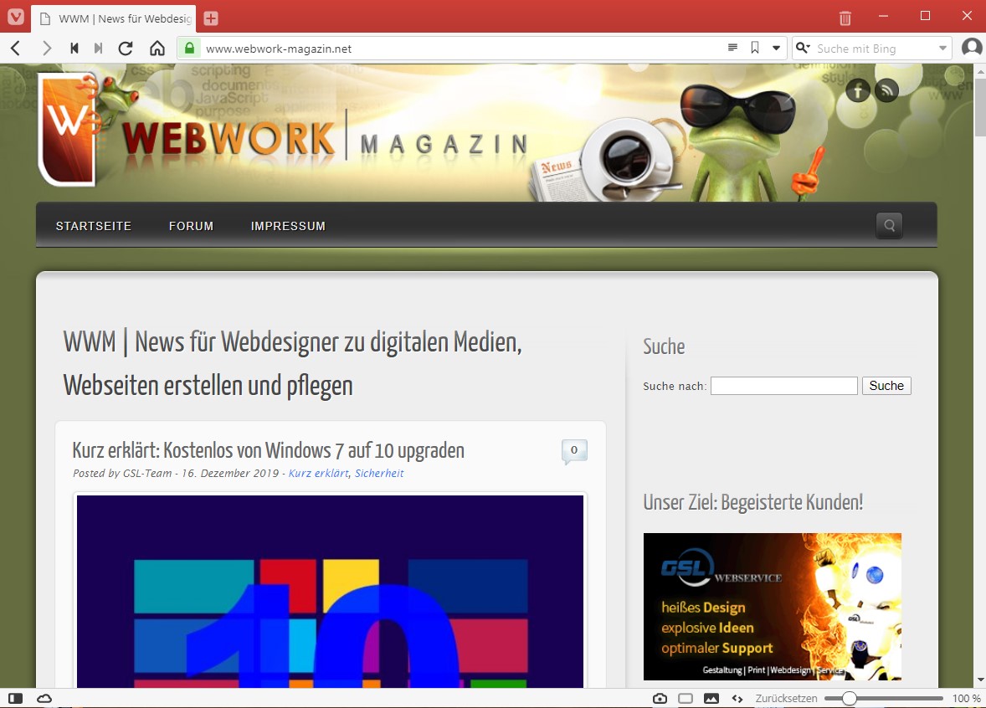986x708 pixels.
Task: Expand the address bar dropdown arrow
Action: click(777, 48)
